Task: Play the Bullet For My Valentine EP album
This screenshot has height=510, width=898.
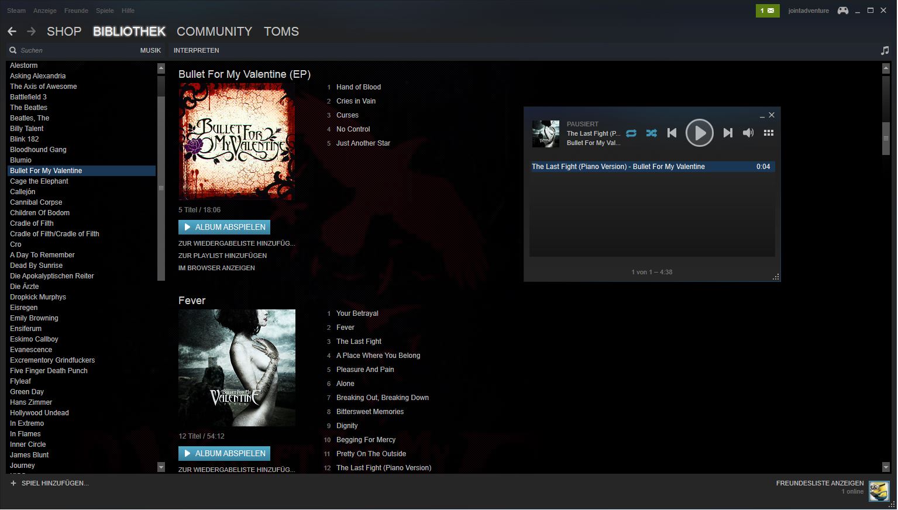Action: (x=224, y=227)
